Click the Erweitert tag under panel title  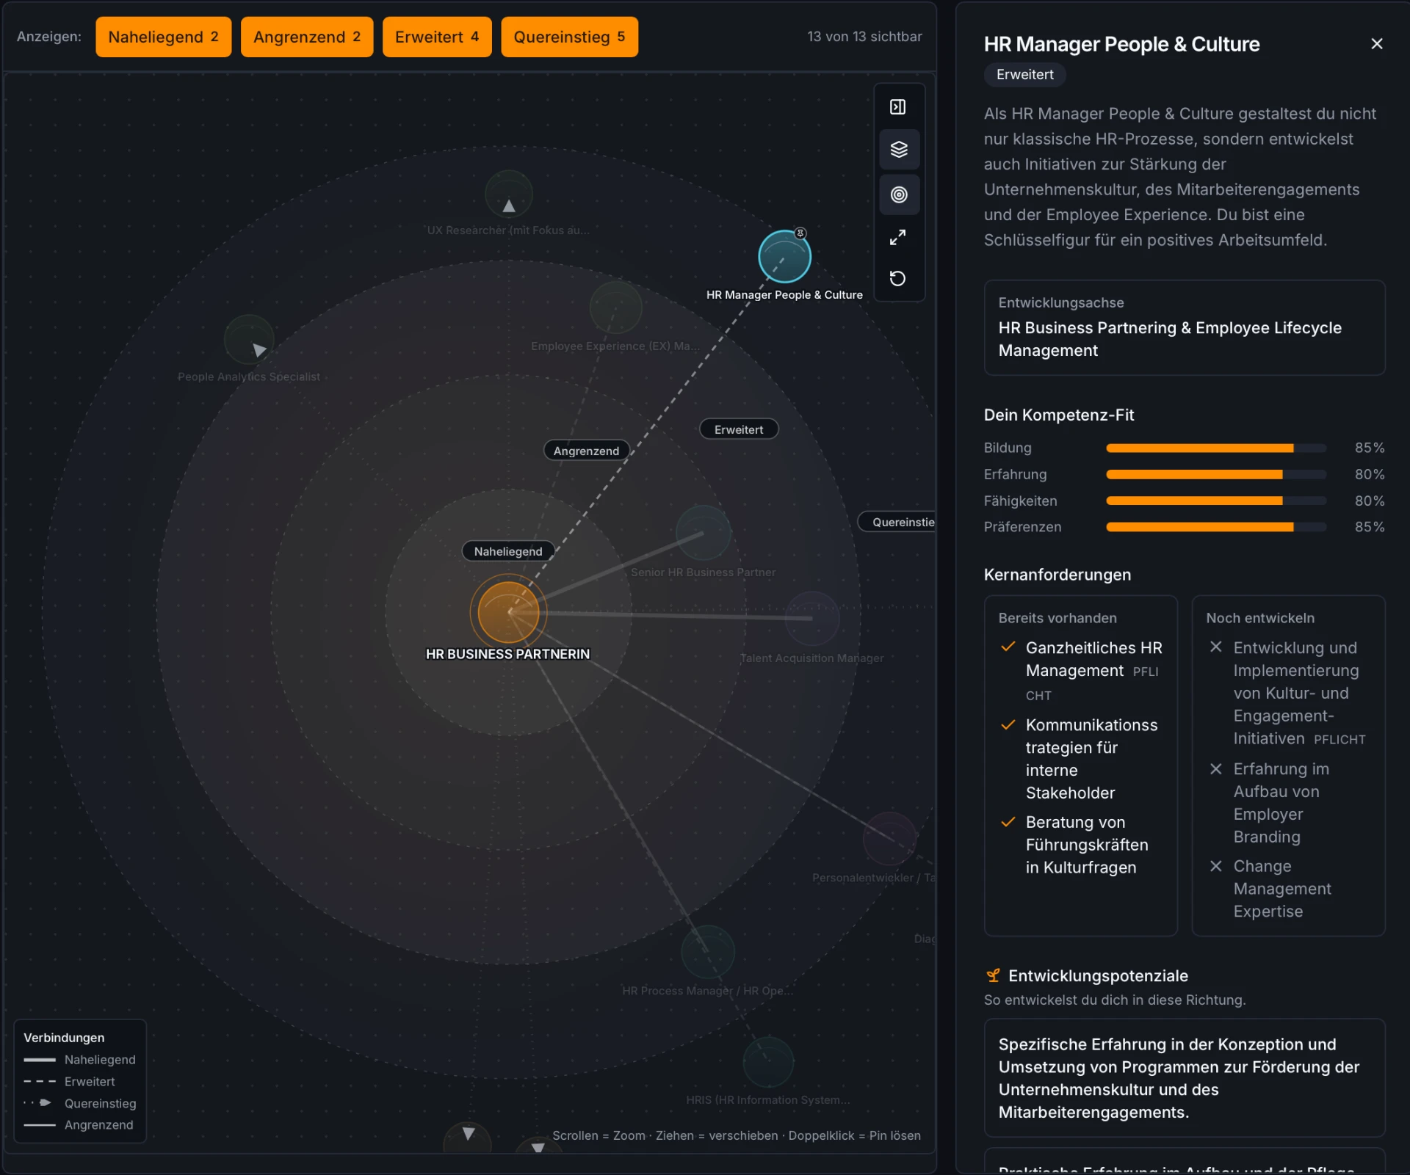click(1024, 74)
